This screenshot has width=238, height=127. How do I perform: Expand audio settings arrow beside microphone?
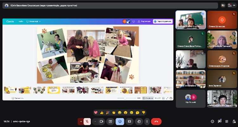pos(81,121)
